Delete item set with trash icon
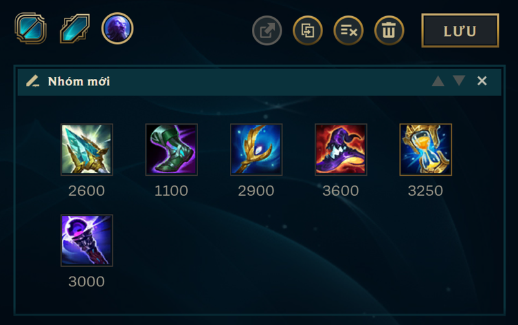The width and height of the screenshot is (518, 325). coord(389,30)
